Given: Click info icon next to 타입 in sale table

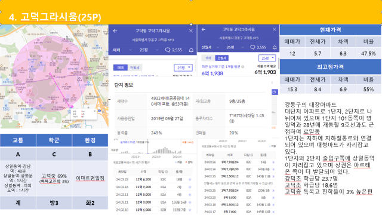Looking at the screenshot, I should click(x=167, y=171).
